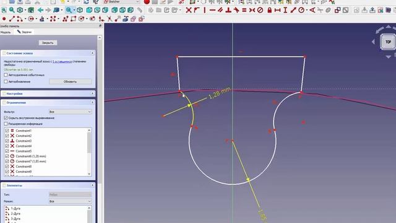
Task: Click Fit all view icon
Action: (x=4, y=10)
